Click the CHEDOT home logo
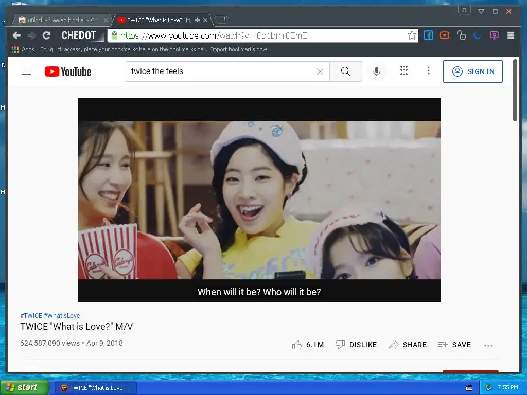 (x=79, y=35)
